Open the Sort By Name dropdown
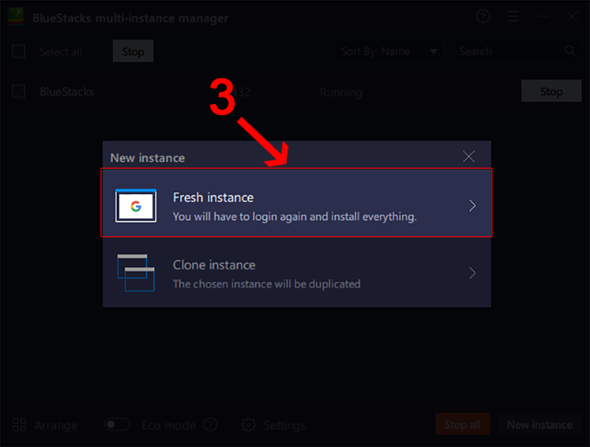Image resolution: width=590 pixels, height=447 pixels. tap(389, 52)
